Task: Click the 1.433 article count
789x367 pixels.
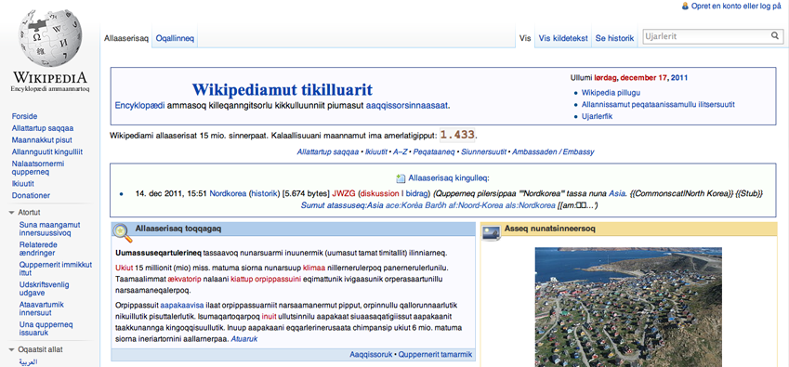Action: click(457, 135)
